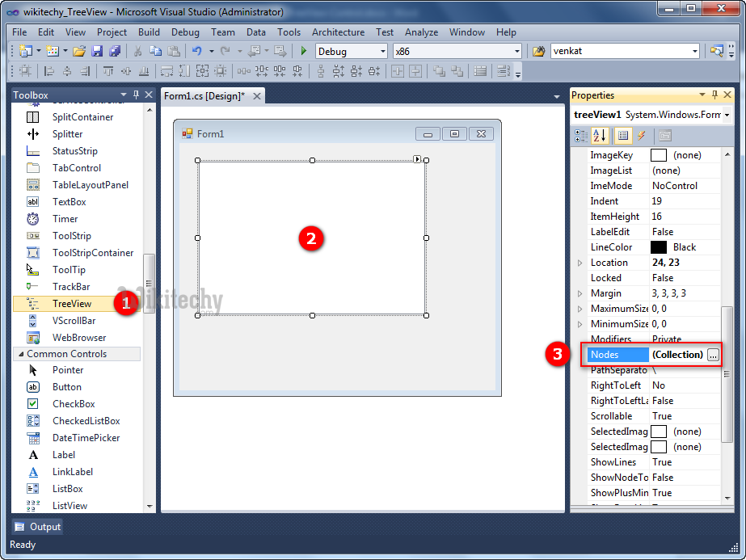Expand the Margin property
Screen dimensions: 746x560
click(x=580, y=293)
